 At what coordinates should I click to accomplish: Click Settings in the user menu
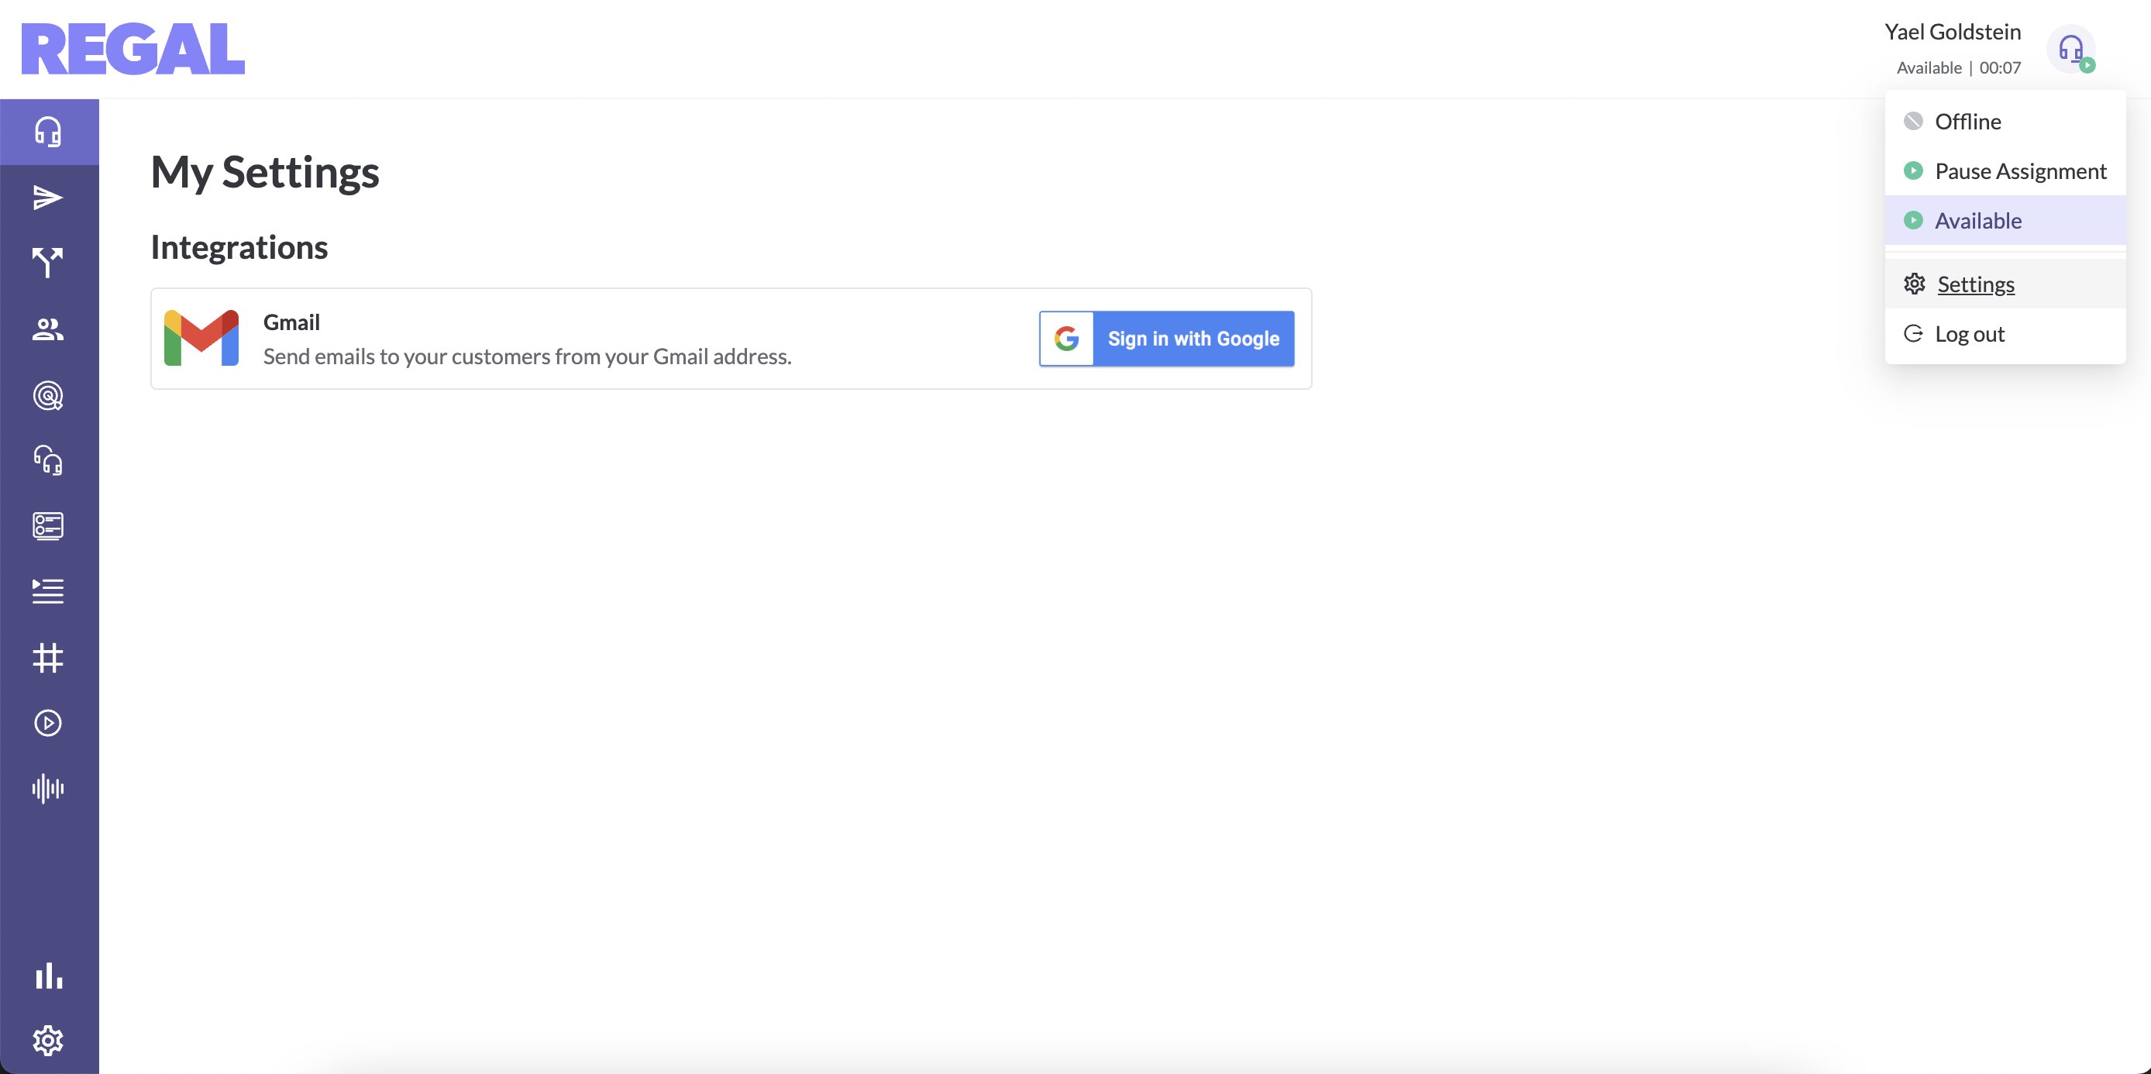[1975, 285]
